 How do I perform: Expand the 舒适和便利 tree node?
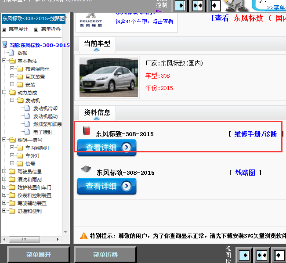(4, 210)
